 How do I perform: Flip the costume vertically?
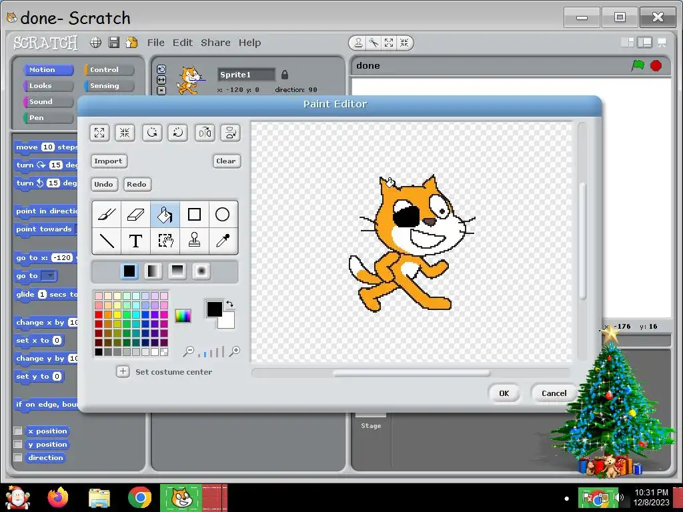[230, 133]
